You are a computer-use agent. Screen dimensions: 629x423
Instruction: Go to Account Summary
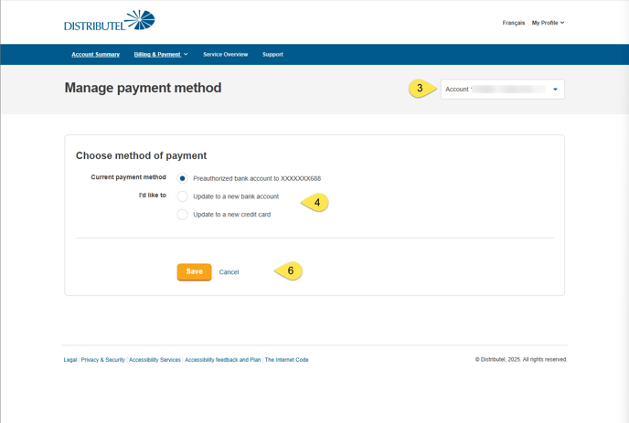(95, 55)
